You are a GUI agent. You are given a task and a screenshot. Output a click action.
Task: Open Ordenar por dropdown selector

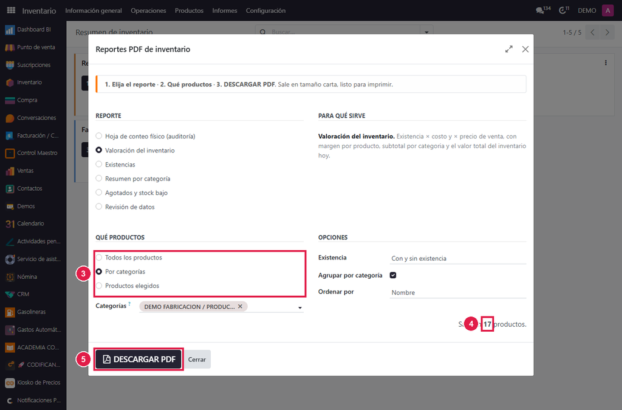tap(458, 292)
